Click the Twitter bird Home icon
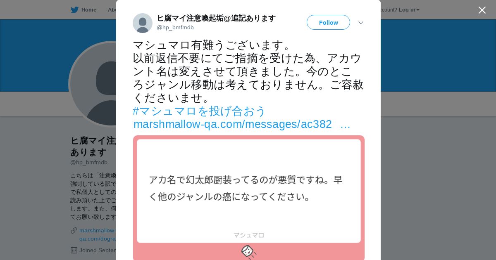Screen dimensions: 496x260 [74, 10]
